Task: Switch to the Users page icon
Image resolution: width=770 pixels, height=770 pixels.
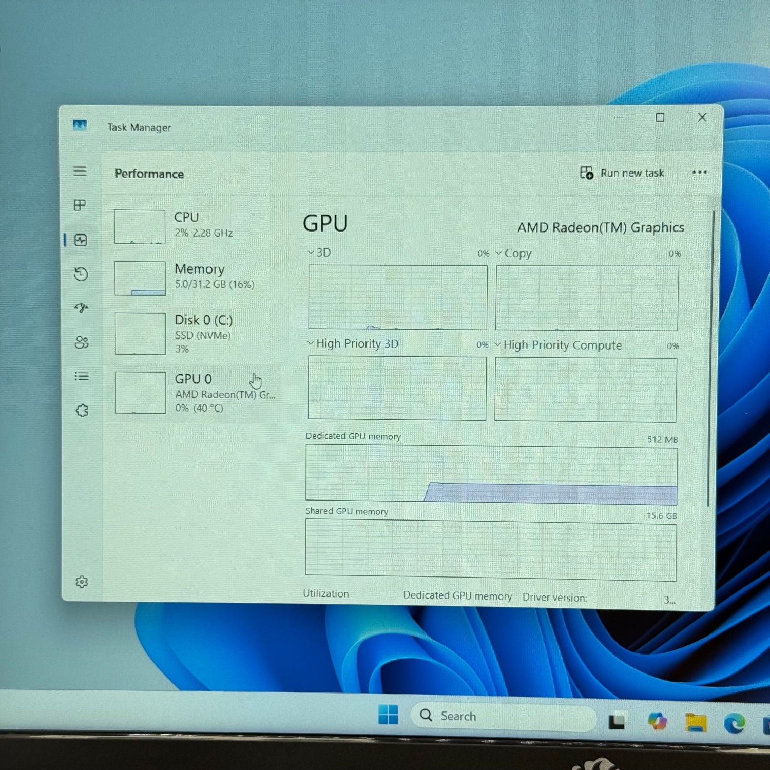Action: tap(82, 342)
